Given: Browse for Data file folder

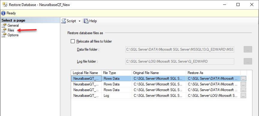Looking at the screenshot, I should point(248,49).
